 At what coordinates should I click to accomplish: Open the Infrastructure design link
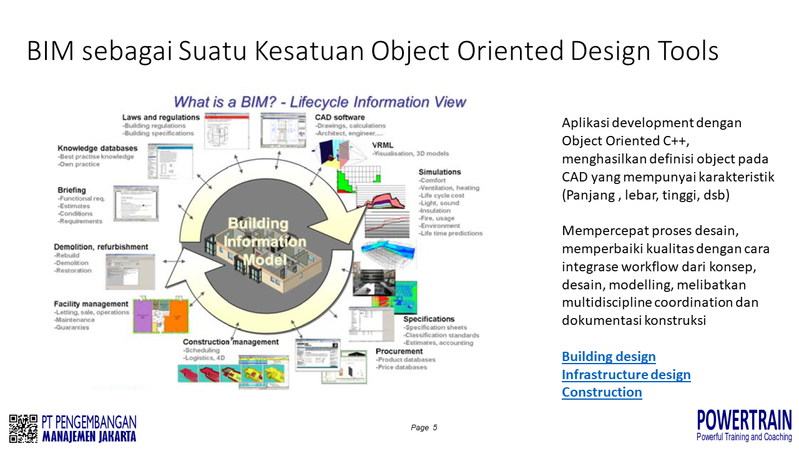(x=626, y=374)
